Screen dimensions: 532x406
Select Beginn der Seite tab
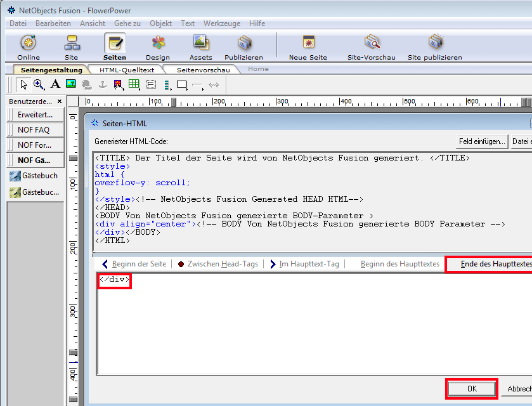tap(134, 264)
